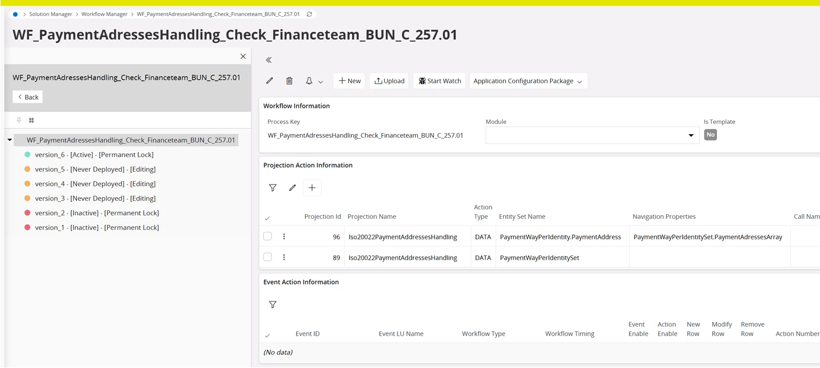Click the Upload button
The image size is (820, 368).
click(x=389, y=81)
